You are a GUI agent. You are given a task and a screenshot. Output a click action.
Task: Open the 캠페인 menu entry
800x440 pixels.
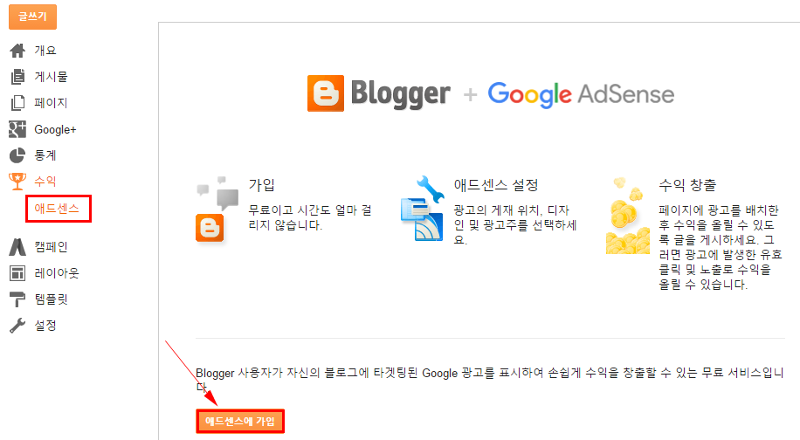click(x=51, y=247)
